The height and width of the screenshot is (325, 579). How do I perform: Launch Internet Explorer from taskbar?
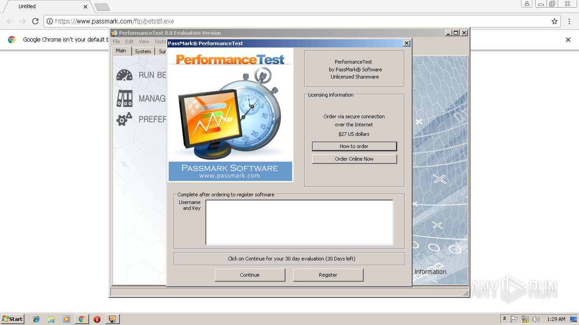point(36,319)
